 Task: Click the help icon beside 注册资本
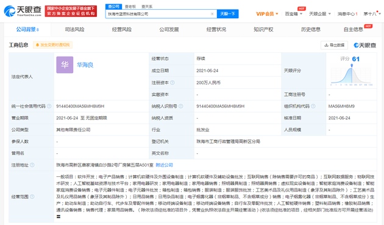pos(172,83)
